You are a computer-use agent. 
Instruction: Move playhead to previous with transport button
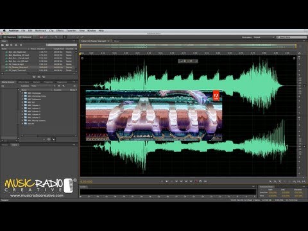[176, 182]
